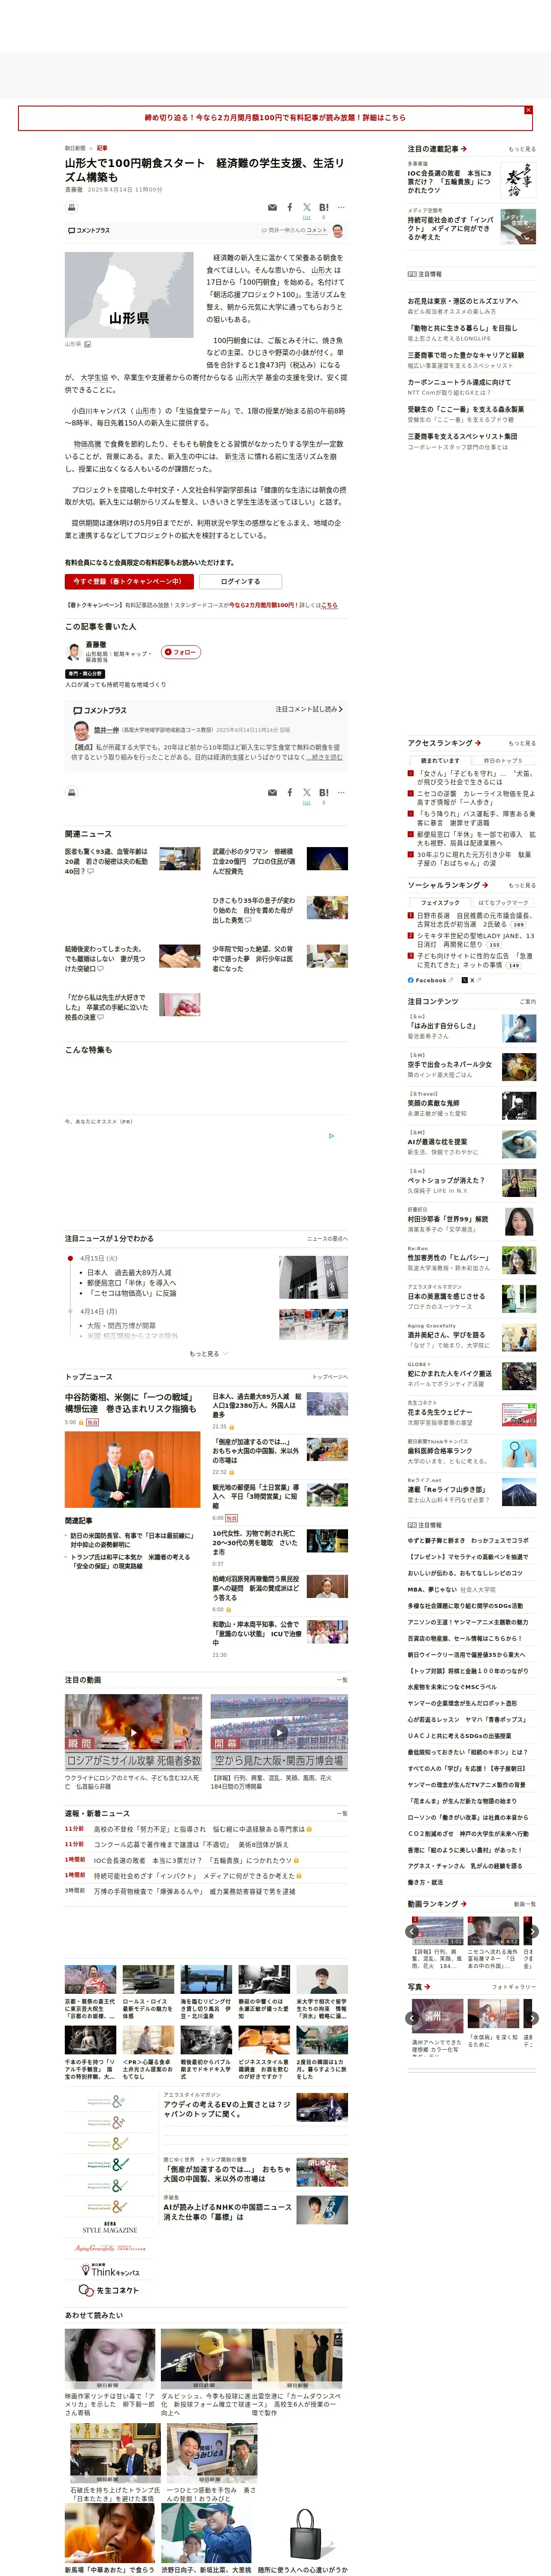Open 村田沙耶香「世界99」解説 content item
This screenshot has height=2576, width=551.
point(448,1219)
